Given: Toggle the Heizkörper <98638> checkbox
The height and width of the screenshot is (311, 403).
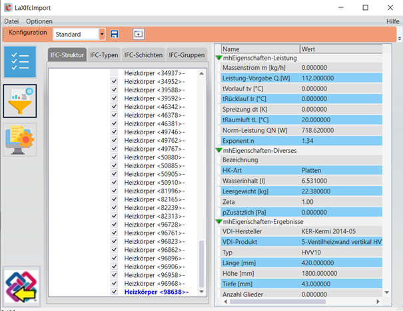Looking at the screenshot, I should coord(114,292).
